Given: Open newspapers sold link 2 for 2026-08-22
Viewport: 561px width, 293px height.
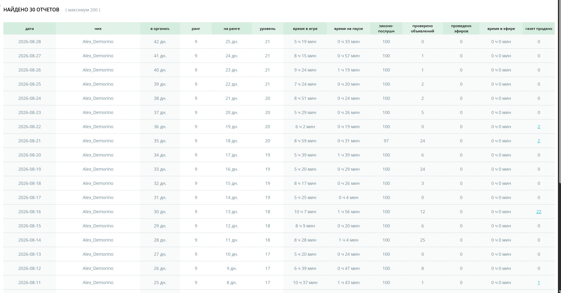Looking at the screenshot, I should click(x=539, y=127).
